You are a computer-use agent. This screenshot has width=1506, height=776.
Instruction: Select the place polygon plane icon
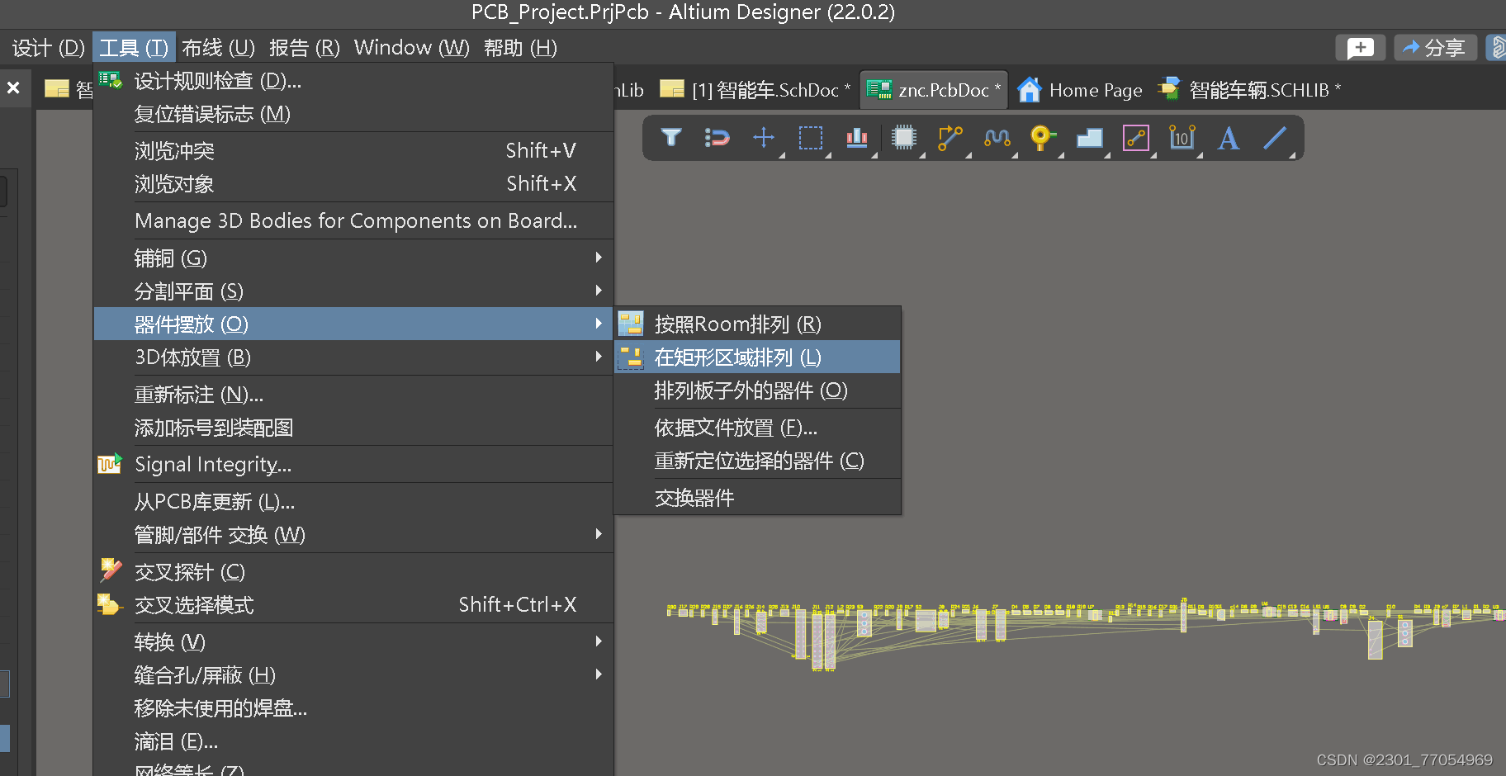[x=1090, y=138]
